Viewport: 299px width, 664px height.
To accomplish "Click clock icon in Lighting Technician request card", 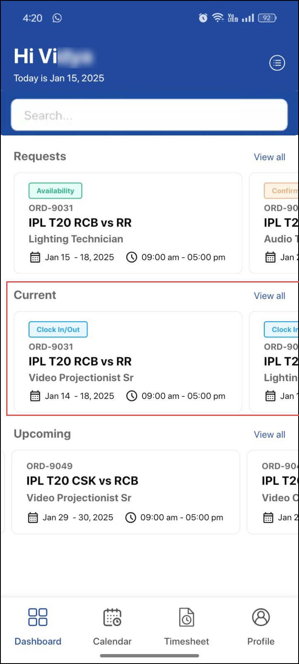I will click(x=132, y=257).
